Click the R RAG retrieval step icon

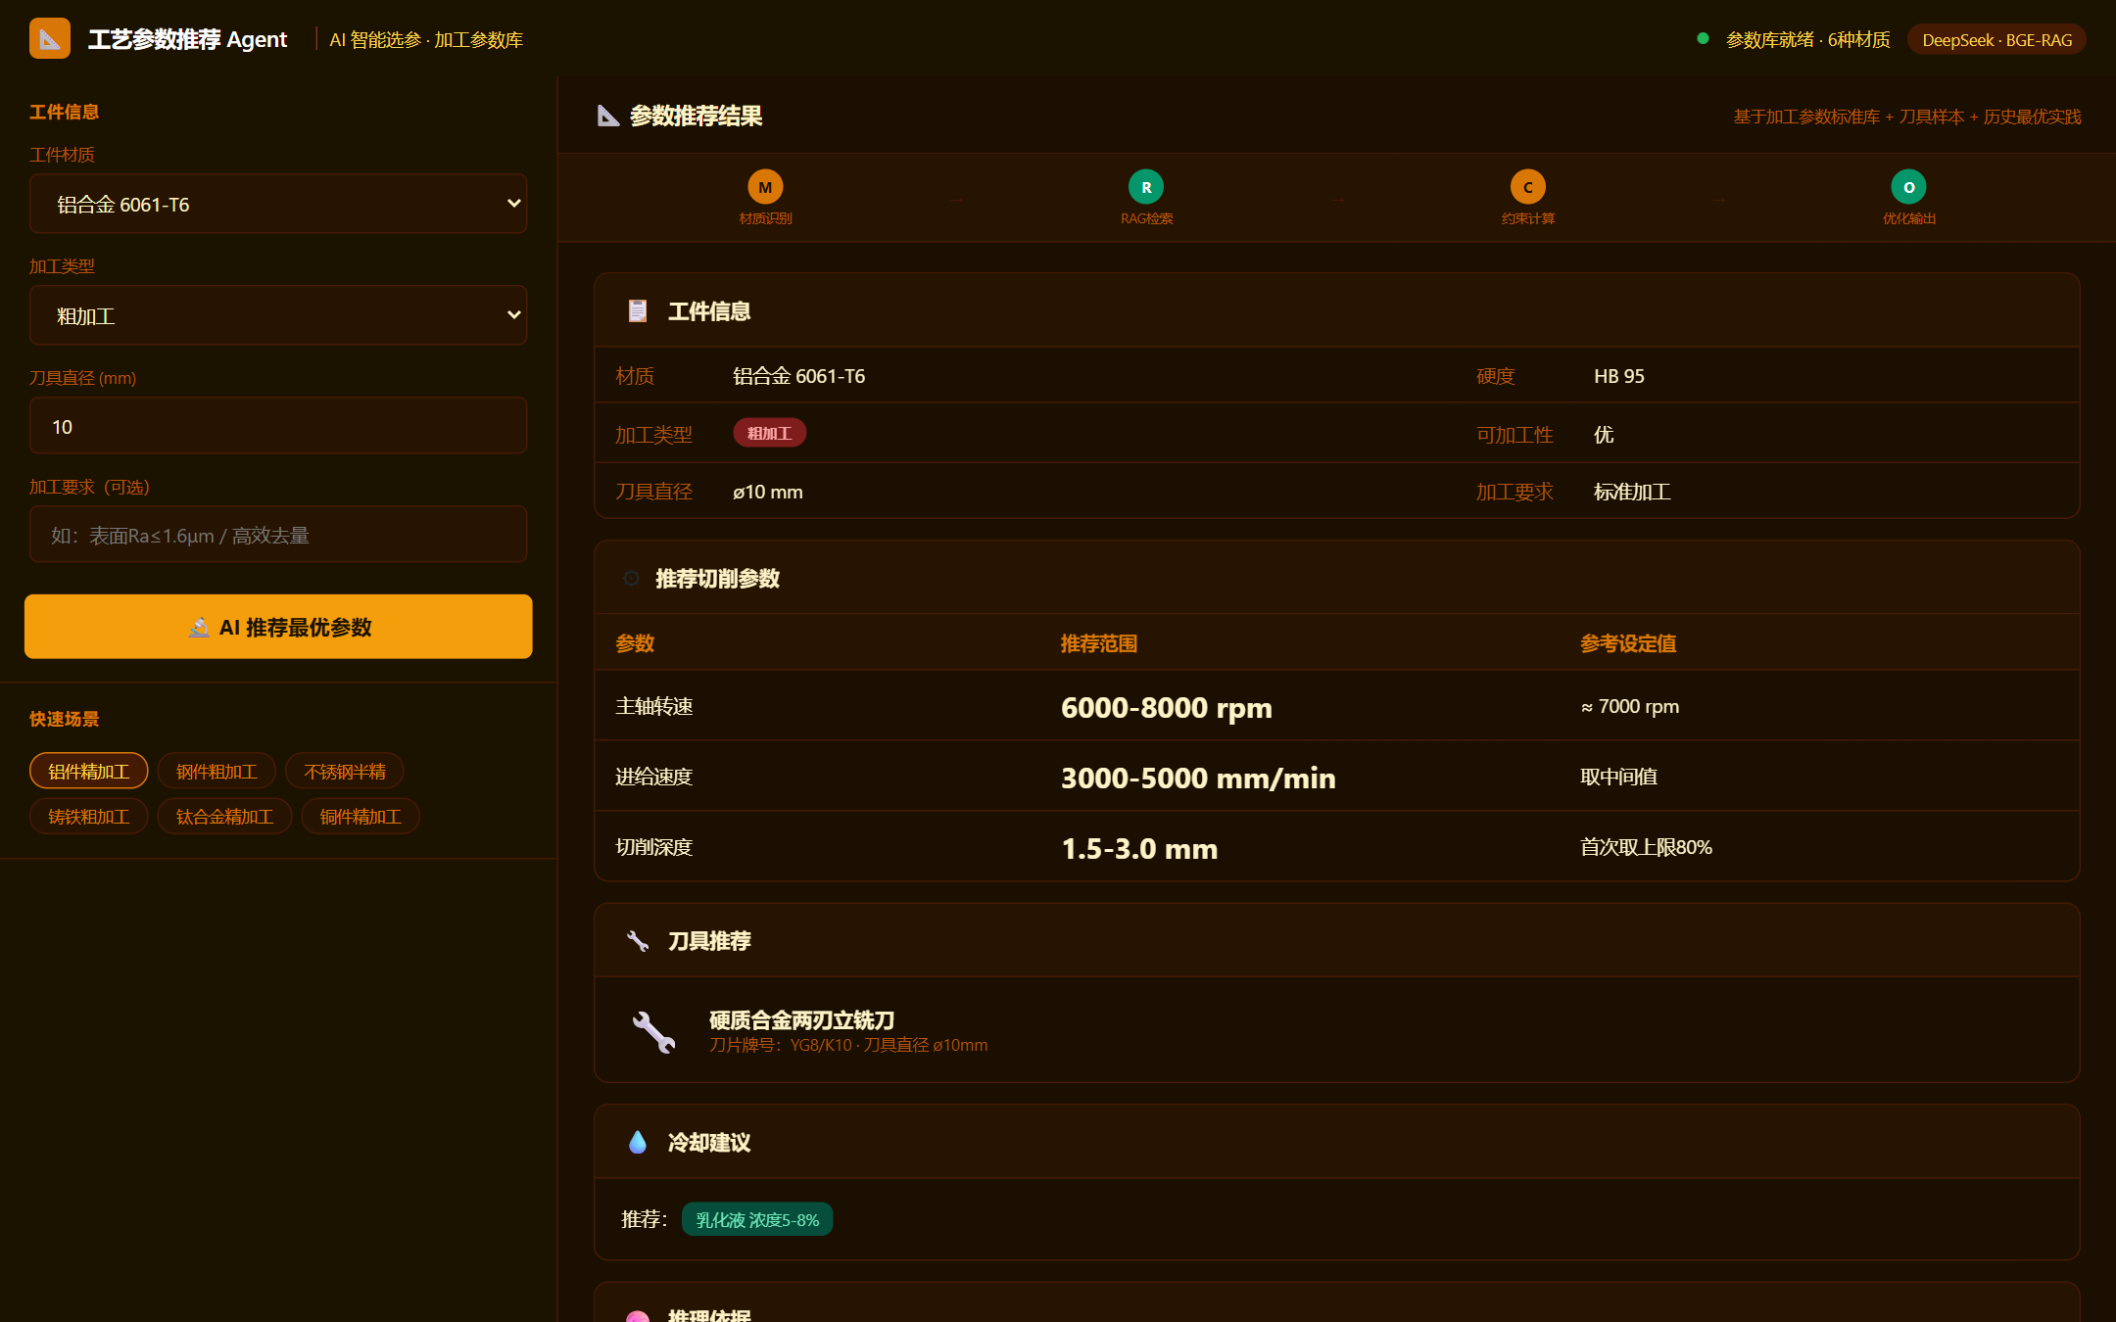point(1146,187)
